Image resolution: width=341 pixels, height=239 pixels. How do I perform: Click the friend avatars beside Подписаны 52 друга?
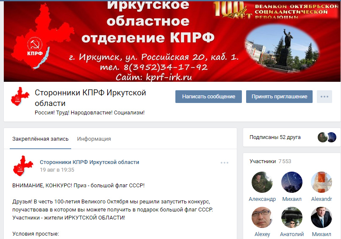[x=327, y=137]
